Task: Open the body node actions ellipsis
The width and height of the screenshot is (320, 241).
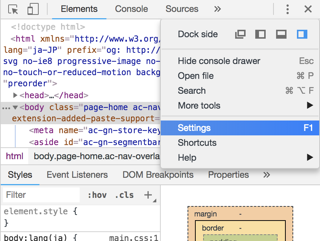Action: pyautogui.click(x=6, y=108)
